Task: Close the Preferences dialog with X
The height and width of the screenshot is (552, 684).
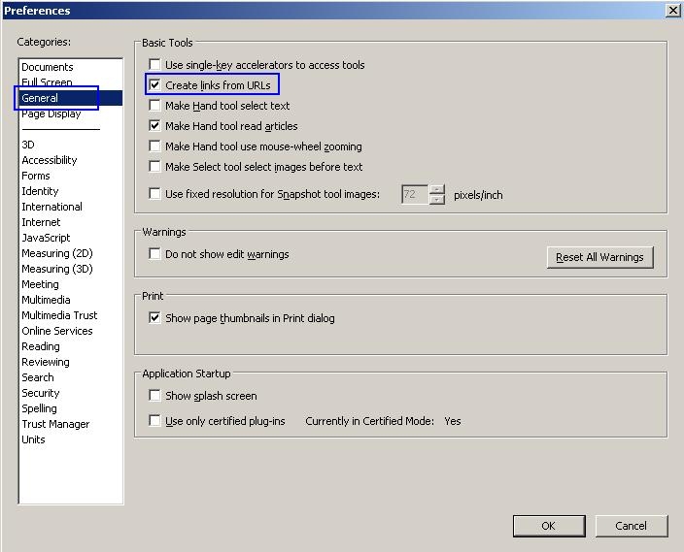Action: coord(672,11)
